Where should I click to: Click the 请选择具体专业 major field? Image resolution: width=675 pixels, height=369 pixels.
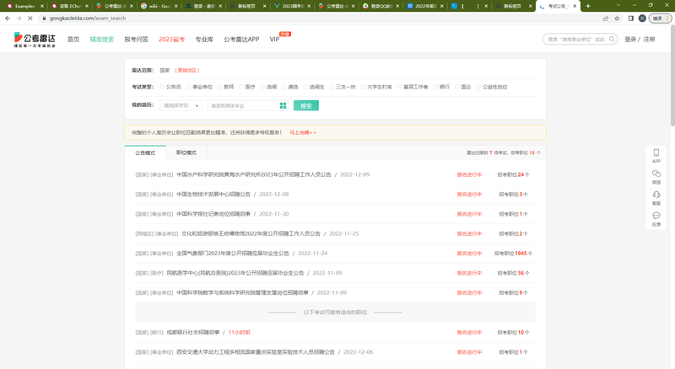point(247,106)
